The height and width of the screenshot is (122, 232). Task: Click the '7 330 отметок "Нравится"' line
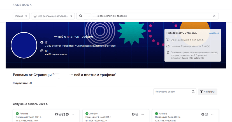[x=80, y=46]
